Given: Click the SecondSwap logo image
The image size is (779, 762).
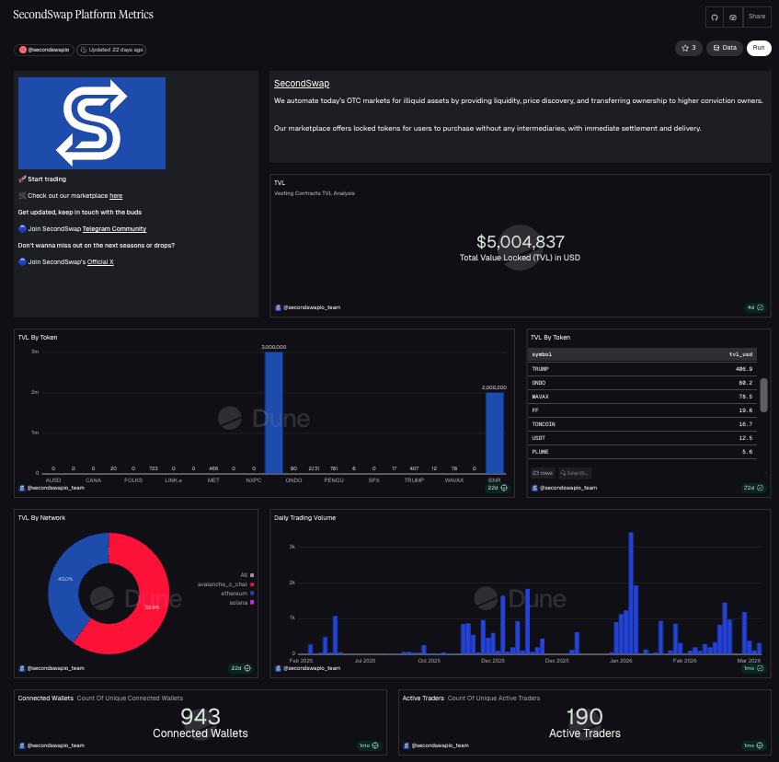Looking at the screenshot, I should [91, 122].
